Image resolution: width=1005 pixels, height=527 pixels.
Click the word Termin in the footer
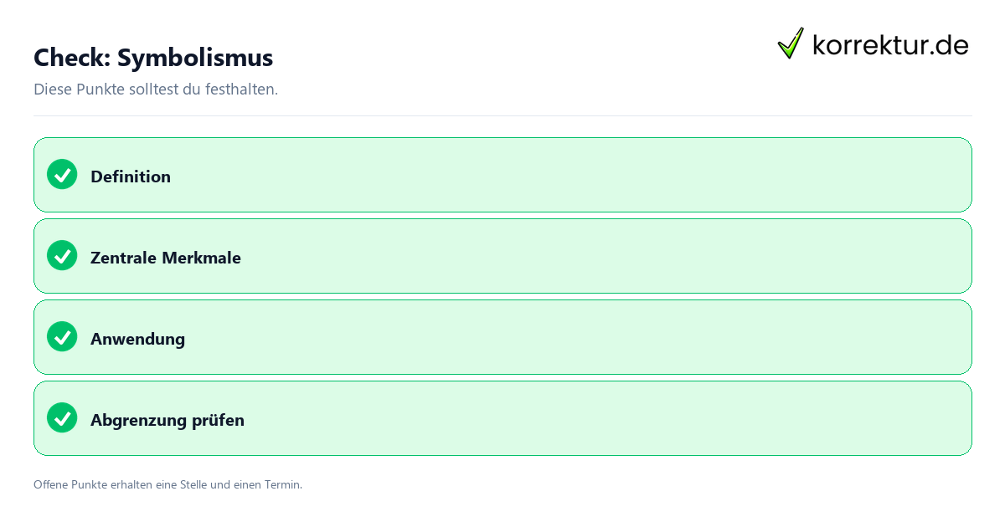[285, 484]
